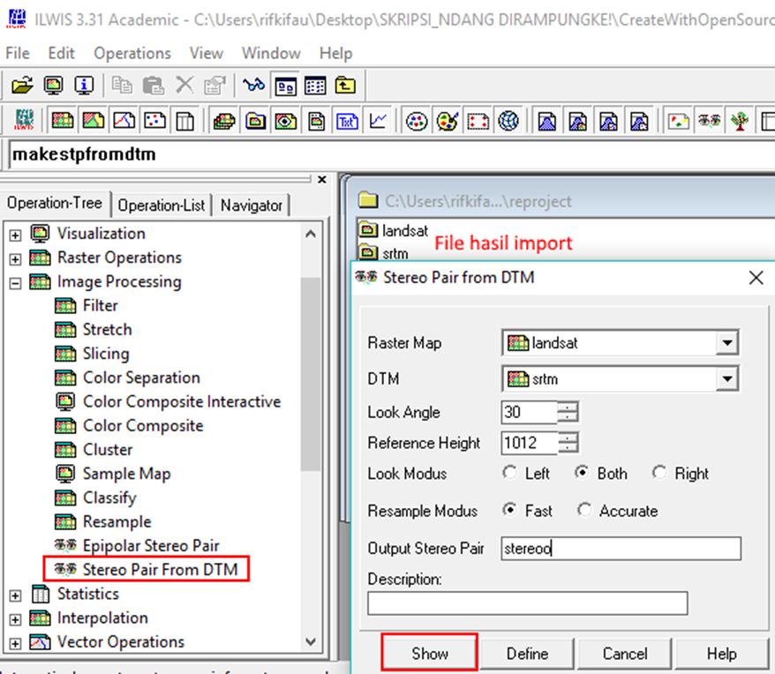The image size is (775, 674).
Task: Click the Cancel button
Action: [625, 653]
